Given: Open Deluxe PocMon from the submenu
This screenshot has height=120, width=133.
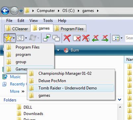Looking at the screenshot, I should (71, 81).
